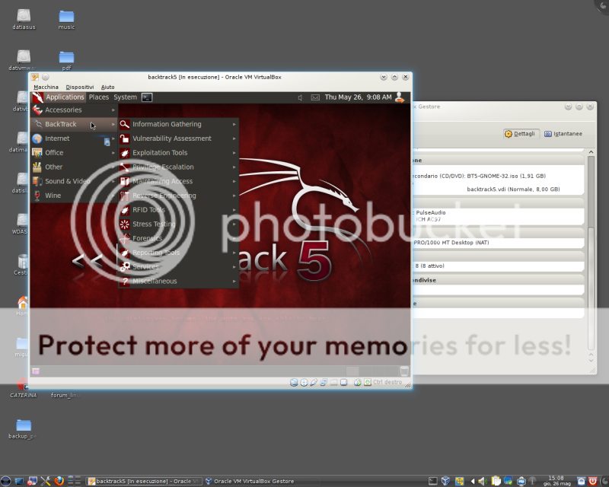Expand Maintaining Access submenu
This screenshot has width=609, height=487.
[x=179, y=181]
